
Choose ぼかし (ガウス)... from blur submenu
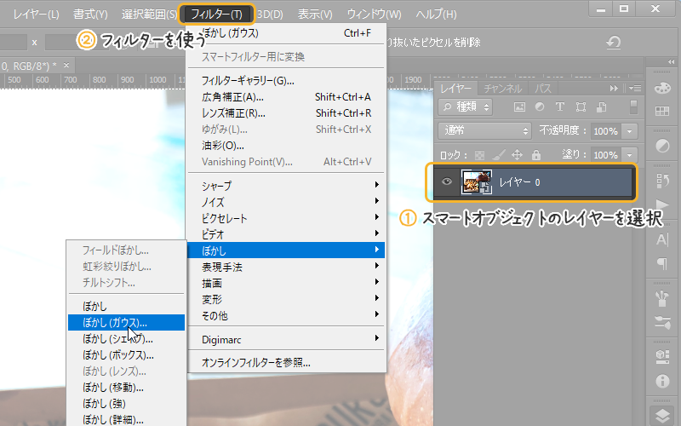(x=126, y=323)
